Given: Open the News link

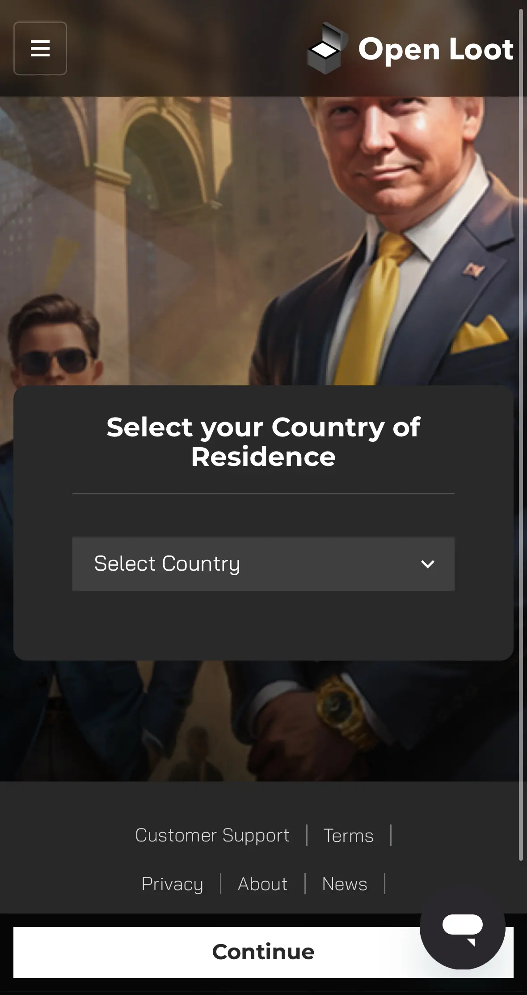Looking at the screenshot, I should coord(345,884).
